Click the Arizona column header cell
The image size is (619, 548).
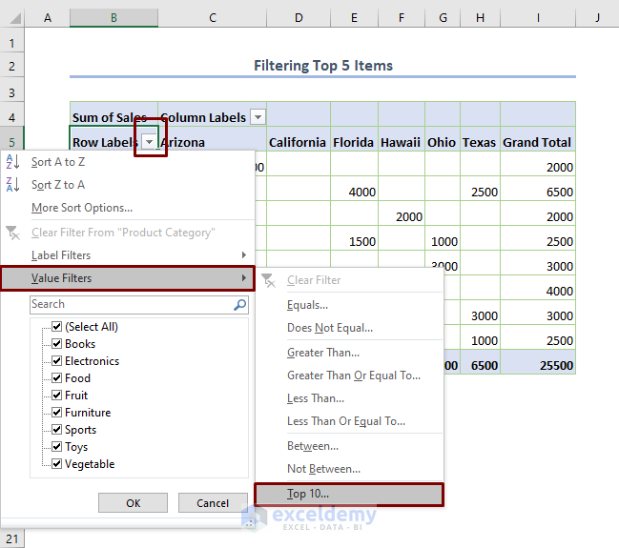point(213,139)
